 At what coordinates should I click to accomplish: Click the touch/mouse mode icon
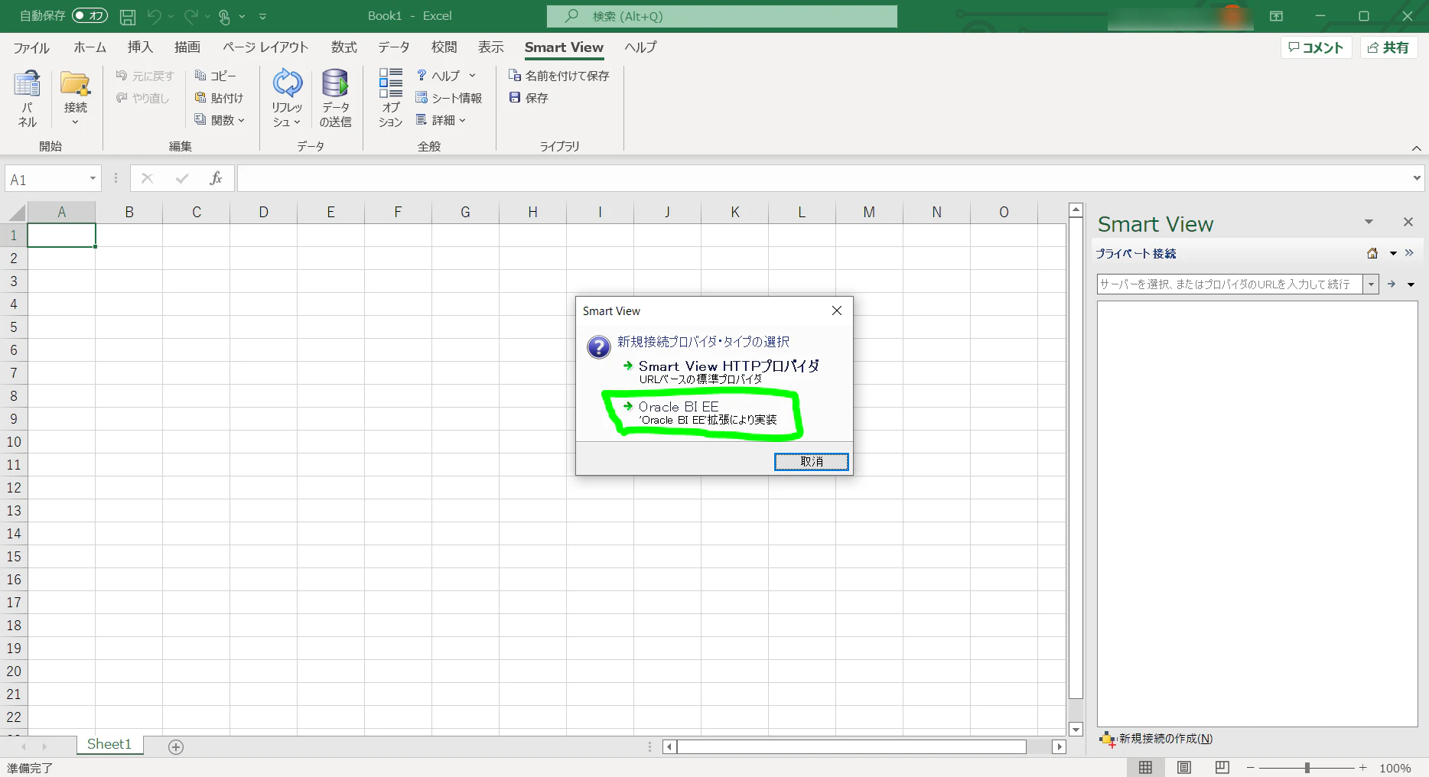tap(225, 16)
